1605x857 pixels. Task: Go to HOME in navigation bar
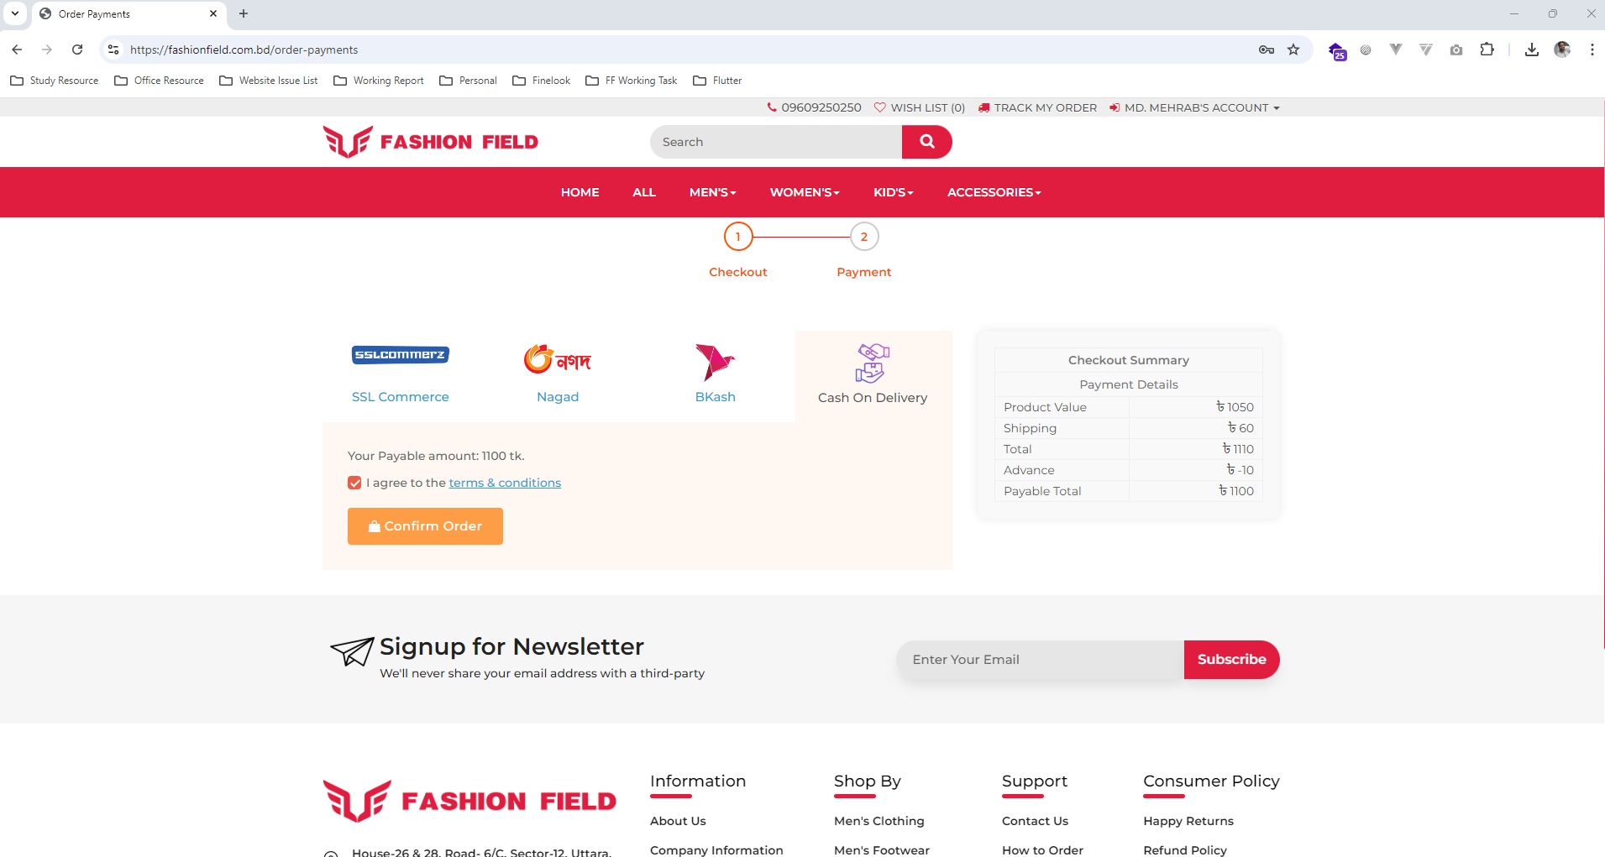pos(580,192)
